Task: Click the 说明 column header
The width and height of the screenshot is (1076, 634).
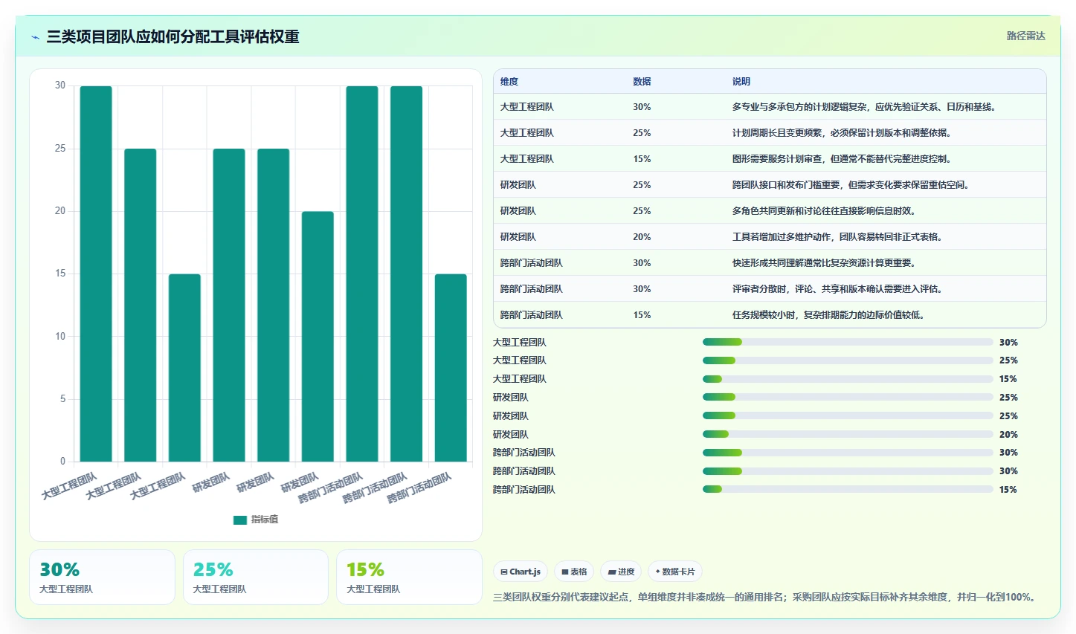Action: pyautogui.click(x=741, y=82)
